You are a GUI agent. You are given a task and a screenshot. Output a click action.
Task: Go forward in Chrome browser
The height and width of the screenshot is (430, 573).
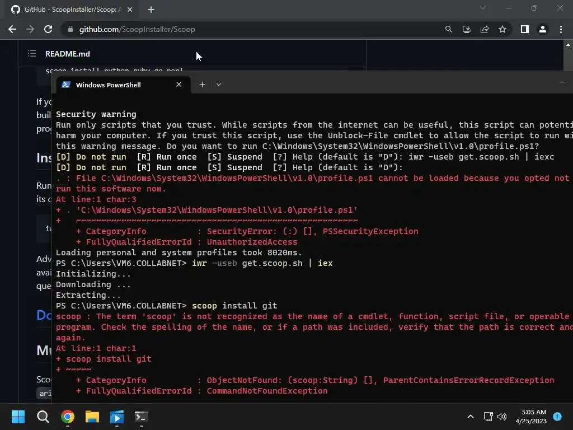[30, 29]
